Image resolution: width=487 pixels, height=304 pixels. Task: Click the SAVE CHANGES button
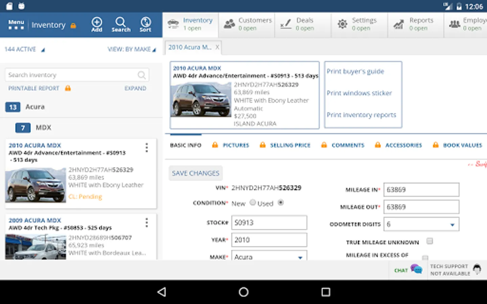pyautogui.click(x=195, y=173)
